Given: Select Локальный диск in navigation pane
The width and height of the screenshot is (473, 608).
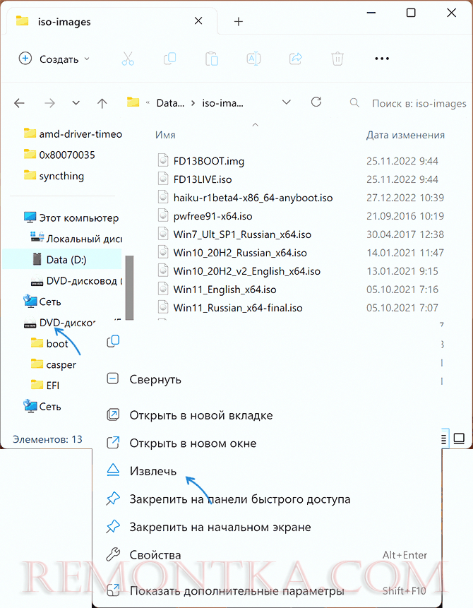Looking at the screenshot, I should (x=76, y=239).
